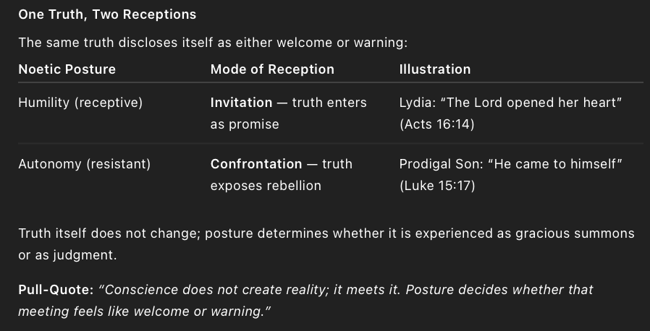Image resolution: width=650 pixels, height=331 pixels.
Task: Click the paragraph starting "Truth itself does not change"
Action: 326,234
